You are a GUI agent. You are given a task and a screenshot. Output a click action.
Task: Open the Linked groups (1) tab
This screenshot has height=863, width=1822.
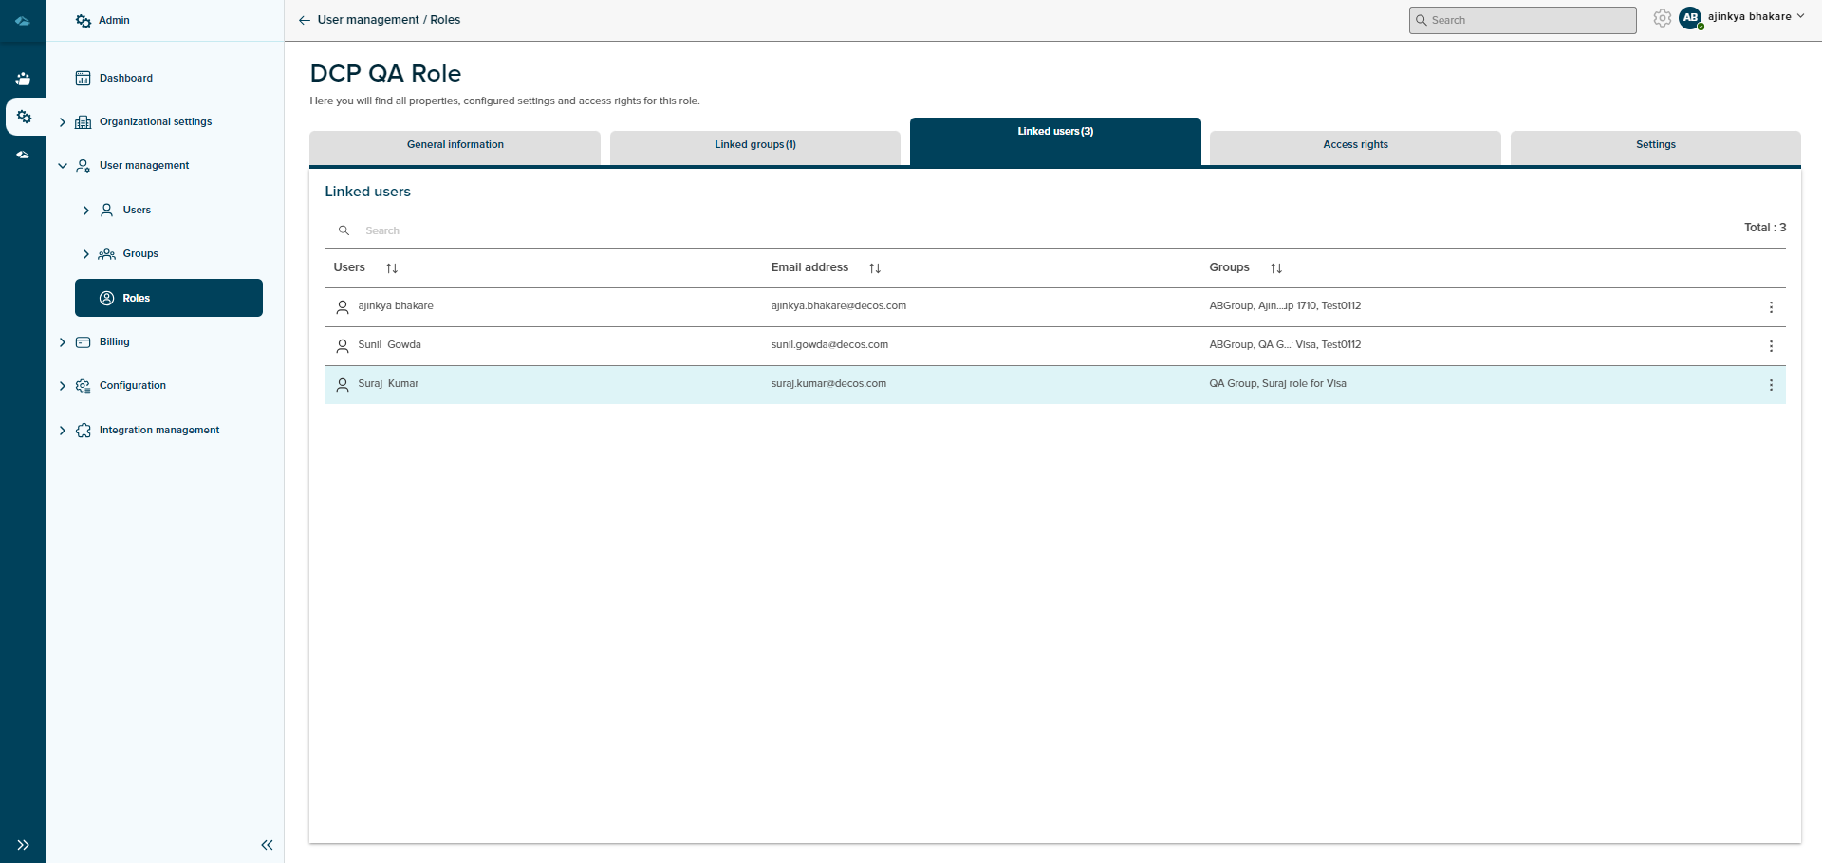click(754, 145)
